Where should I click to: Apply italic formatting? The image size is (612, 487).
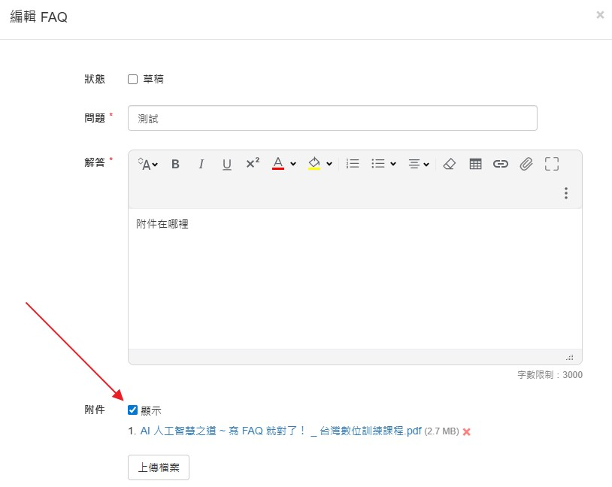[201, 164]
